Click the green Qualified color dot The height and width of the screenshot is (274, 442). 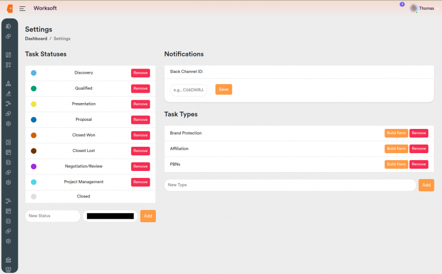pyautogui.click(x=33, y=89)
